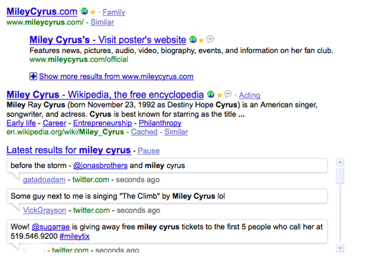Open Latest results for miley cyrus heading
Image resolution: width=365 pixels, height=260 pixels.
point(68,151)
